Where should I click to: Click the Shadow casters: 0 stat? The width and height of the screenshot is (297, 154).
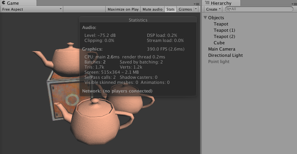click(x=138, y=77)
